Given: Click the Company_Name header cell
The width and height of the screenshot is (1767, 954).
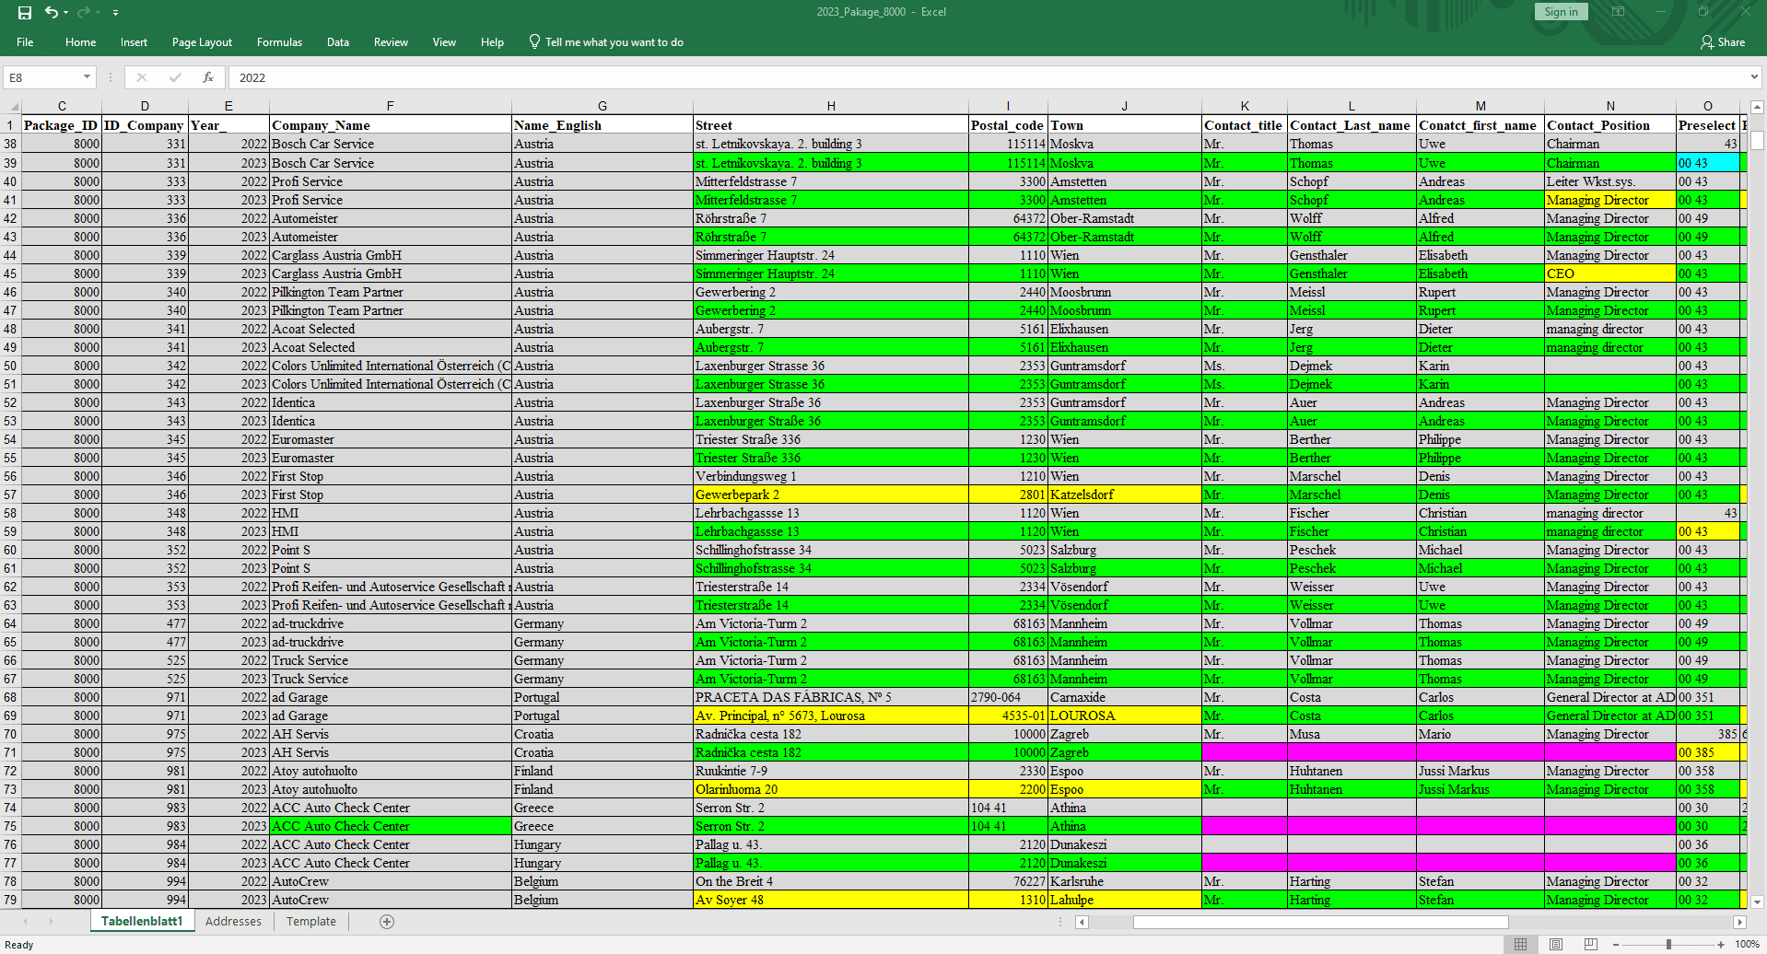Looking at the screenshot, I should click(391, 125).
